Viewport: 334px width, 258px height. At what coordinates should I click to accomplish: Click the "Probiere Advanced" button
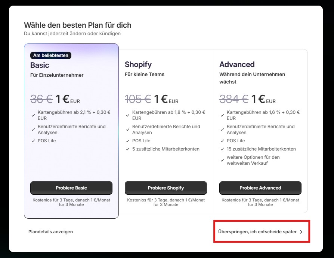pyautogui.click(x=260, y=188)
